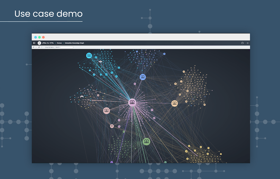Open the Demos breadcrumb entry

(x=59, y=43)
